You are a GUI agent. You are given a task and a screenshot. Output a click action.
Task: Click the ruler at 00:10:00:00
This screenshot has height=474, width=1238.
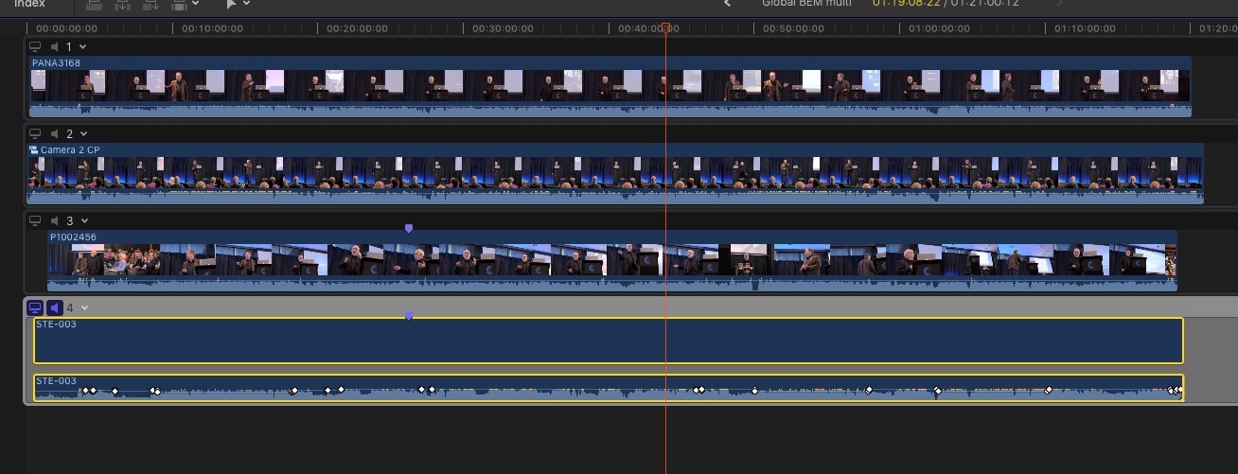click(x=212, y=28)
